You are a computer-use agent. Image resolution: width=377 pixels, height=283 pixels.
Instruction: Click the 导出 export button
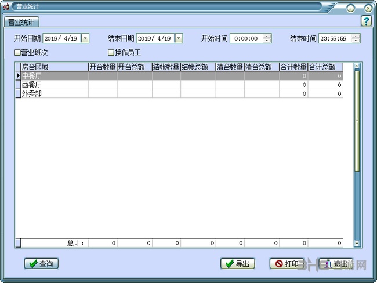click(x=238, y=264)
